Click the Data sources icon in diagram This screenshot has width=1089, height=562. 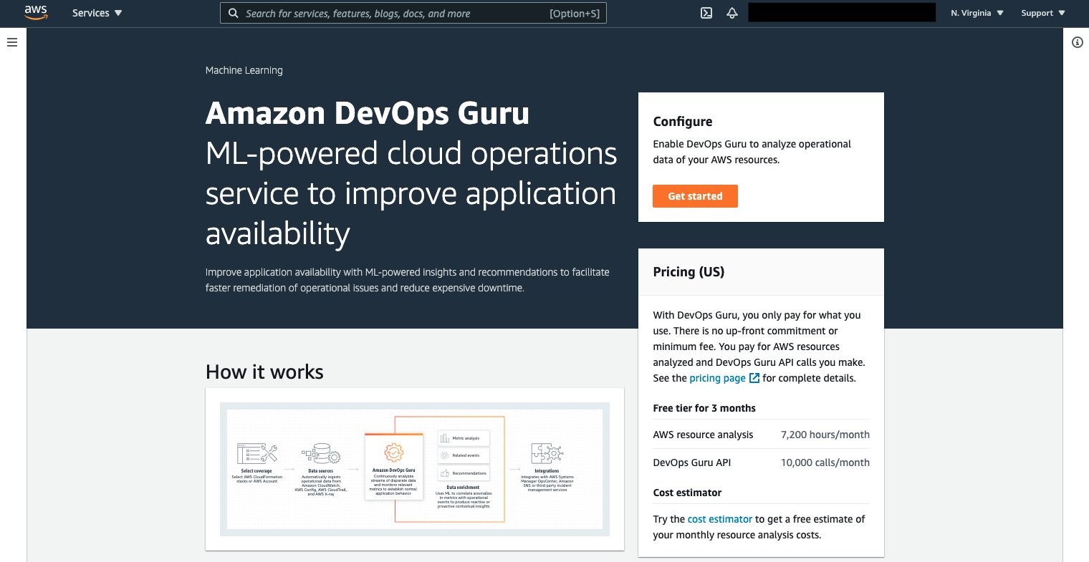click(x=321, y=455)
